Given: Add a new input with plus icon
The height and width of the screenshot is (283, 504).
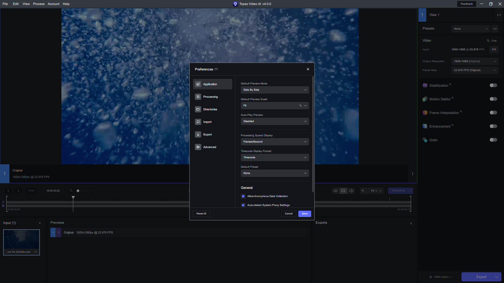Looking at the screenshot, I should tap(40, 223).
